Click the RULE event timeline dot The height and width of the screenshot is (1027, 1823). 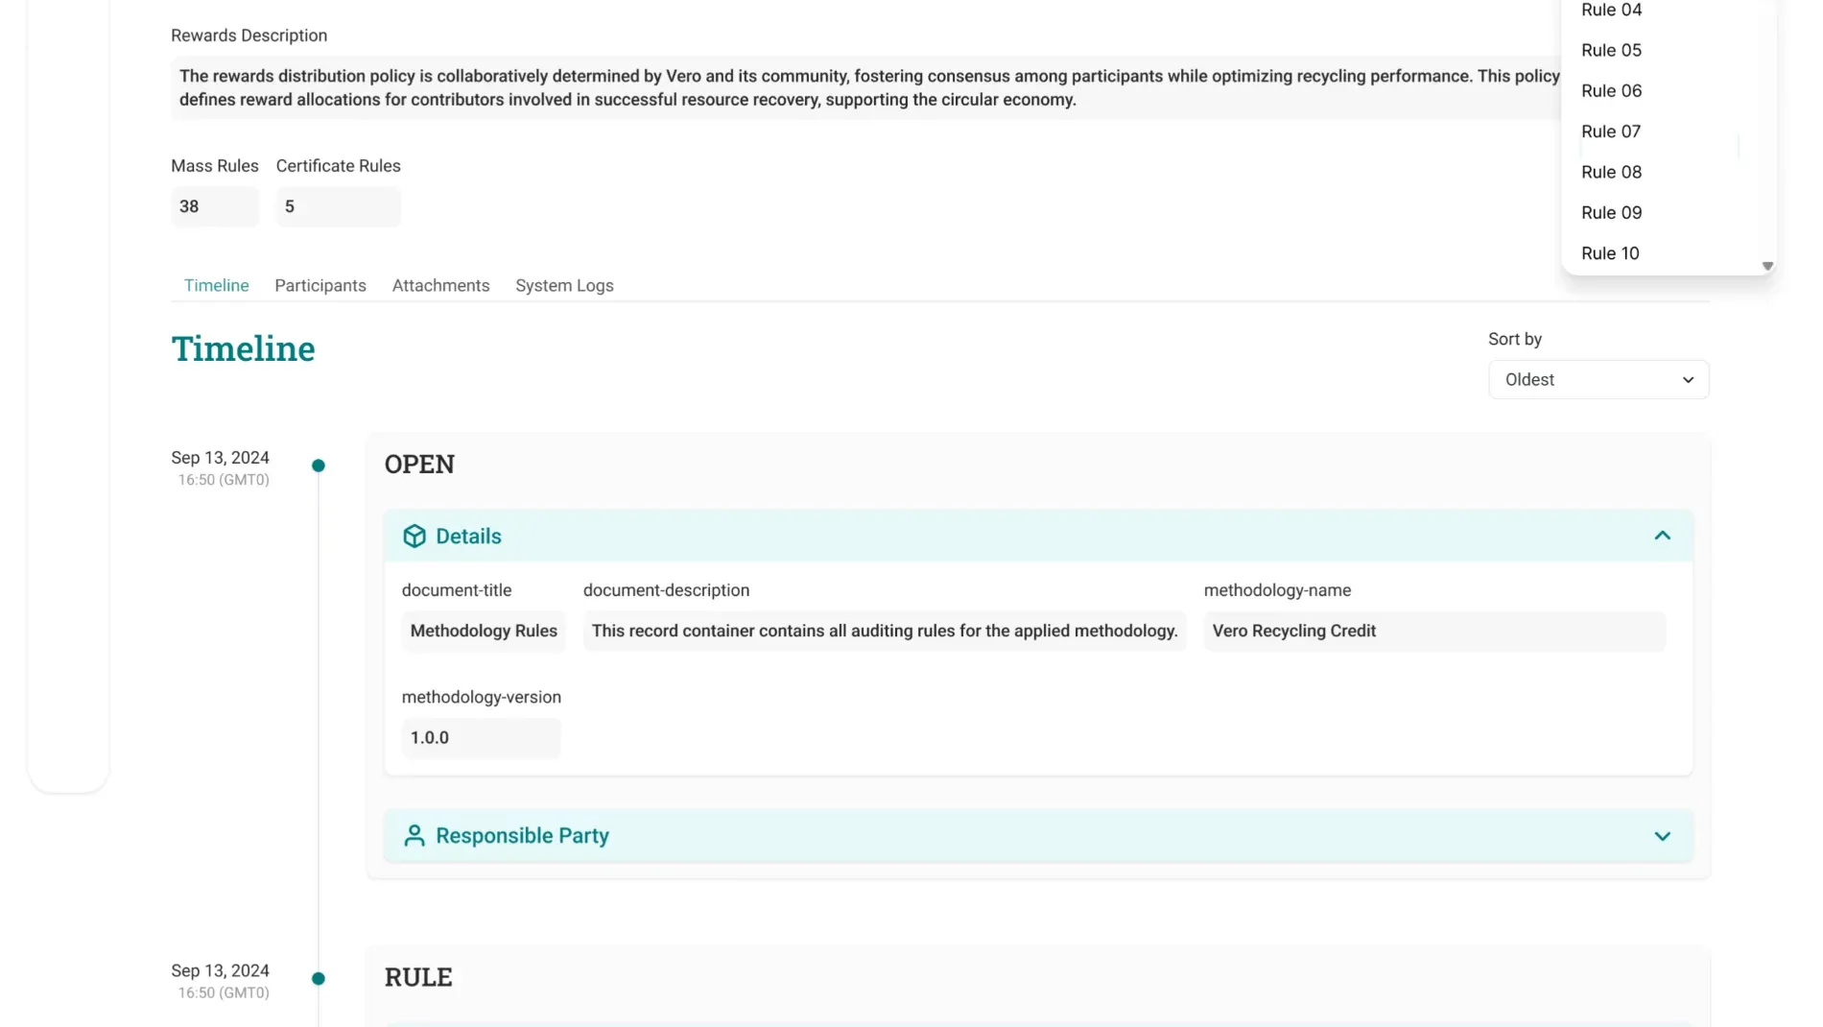click(x=319, y=979)
